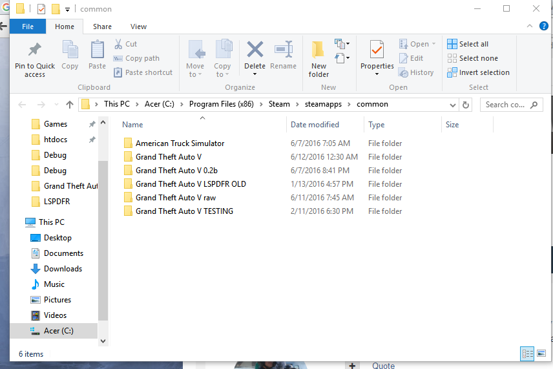Click Select all
553x369 pixels.
pos(468,44)
